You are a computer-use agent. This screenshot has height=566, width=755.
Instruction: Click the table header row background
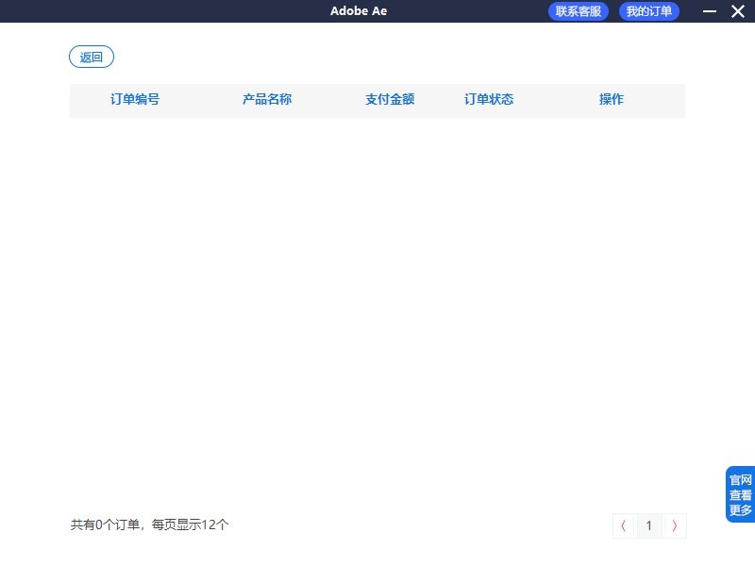coord(377,99)
